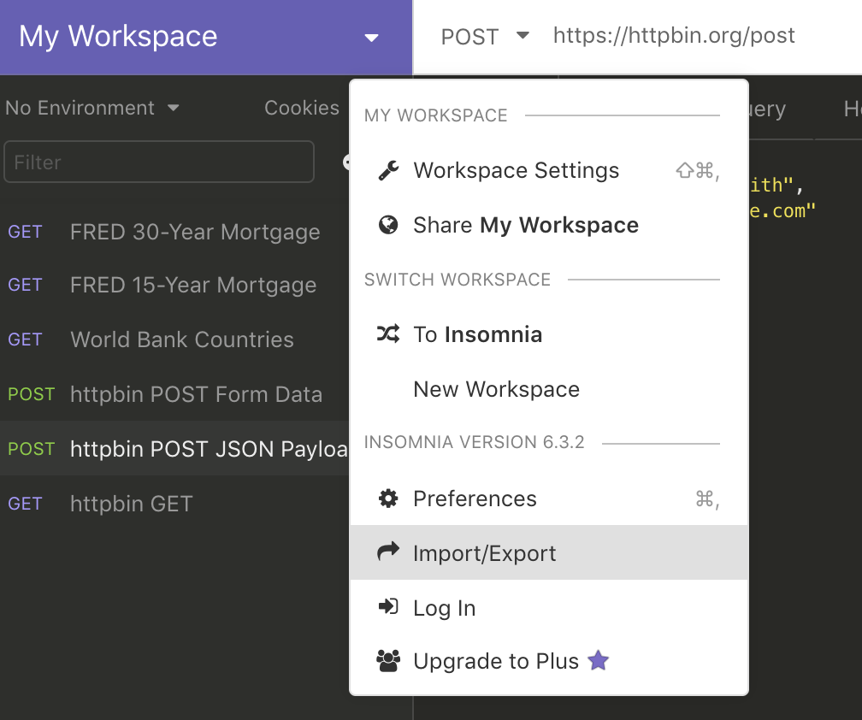Select Share My Workspace menu entry
Image resolution: width=862 pixels, height=720 pixels.
tap(549, 225)
